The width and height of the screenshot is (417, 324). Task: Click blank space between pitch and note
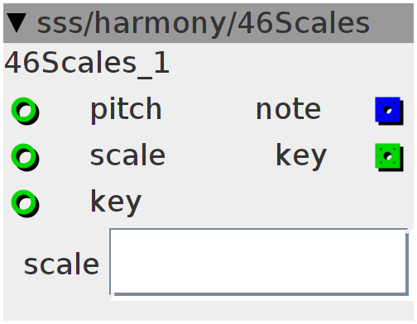pos(208,110)
